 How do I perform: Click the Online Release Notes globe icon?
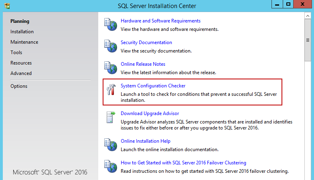(x=111, y=68)
